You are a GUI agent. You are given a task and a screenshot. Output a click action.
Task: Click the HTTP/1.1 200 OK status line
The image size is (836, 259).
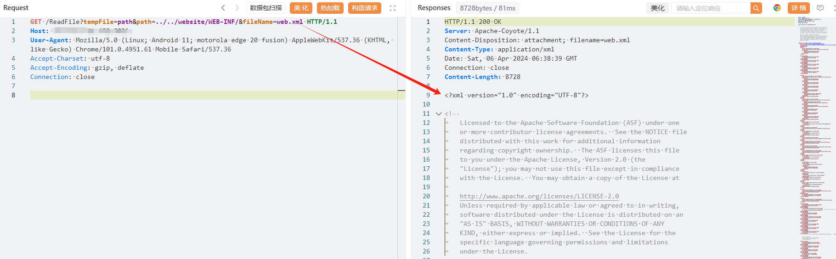473,22
